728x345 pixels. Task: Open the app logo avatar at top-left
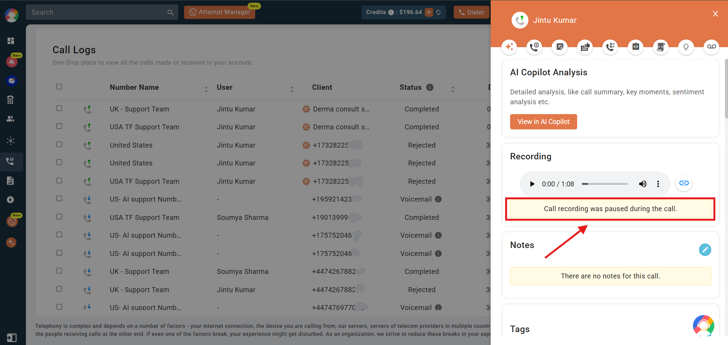[11, 15]
